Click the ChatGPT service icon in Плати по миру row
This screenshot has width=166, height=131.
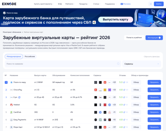tap(96, 82)
